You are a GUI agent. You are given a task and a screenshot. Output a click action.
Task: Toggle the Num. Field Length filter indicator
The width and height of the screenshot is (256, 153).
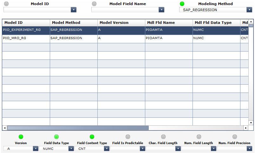199,137
